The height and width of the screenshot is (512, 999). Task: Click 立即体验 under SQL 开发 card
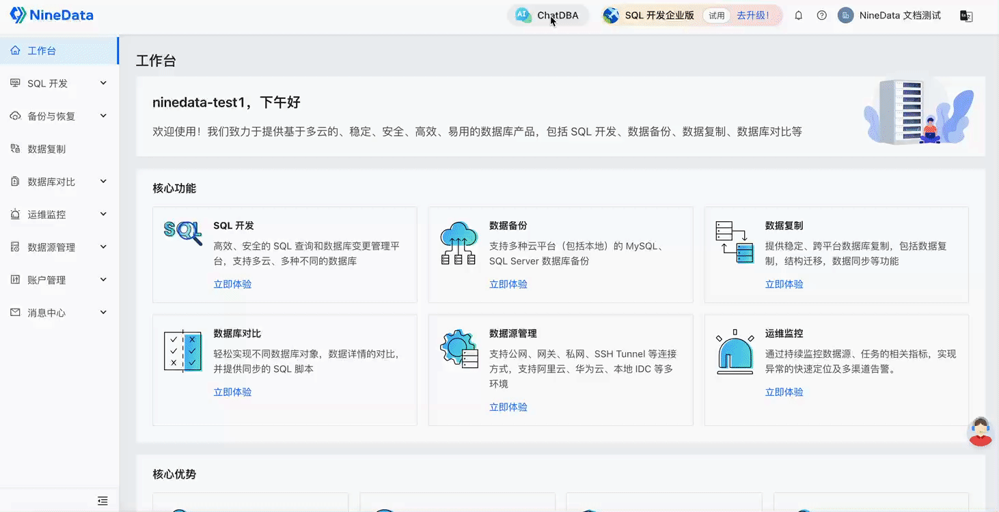[232, 284]
